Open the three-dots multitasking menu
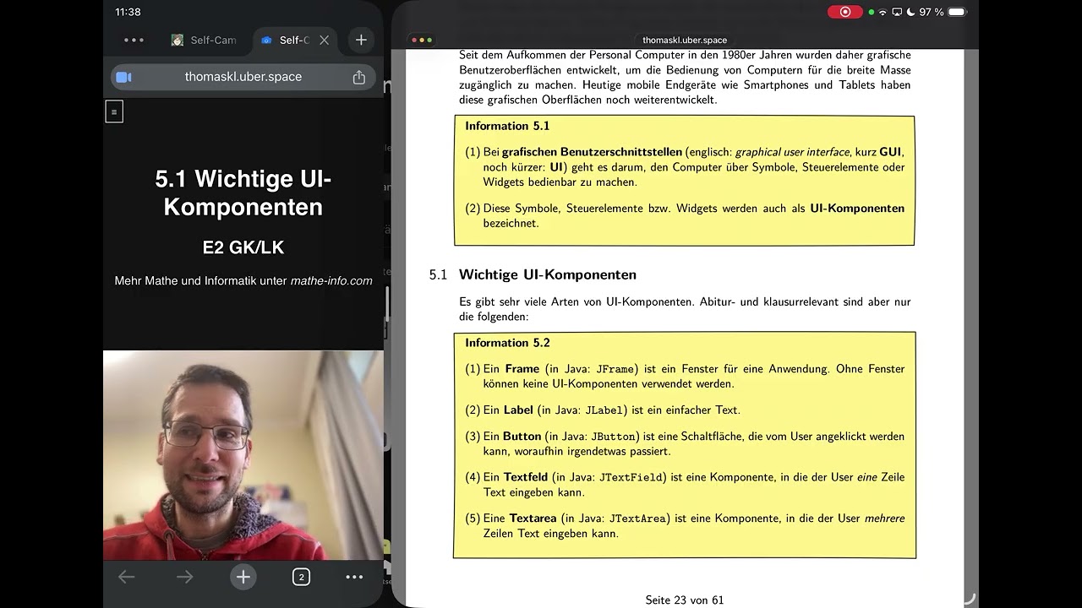Screen dimensions: 1082x608 (134, 40)
